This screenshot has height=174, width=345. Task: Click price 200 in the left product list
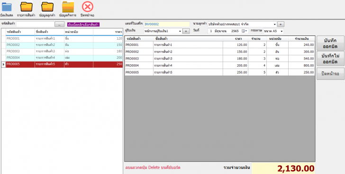coord(119,58)
